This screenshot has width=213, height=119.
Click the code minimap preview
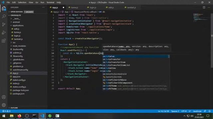pyautogui.click(x=201, y=17)
